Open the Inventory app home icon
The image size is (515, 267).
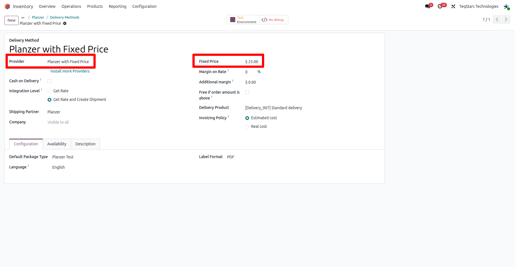coord(7,6)
